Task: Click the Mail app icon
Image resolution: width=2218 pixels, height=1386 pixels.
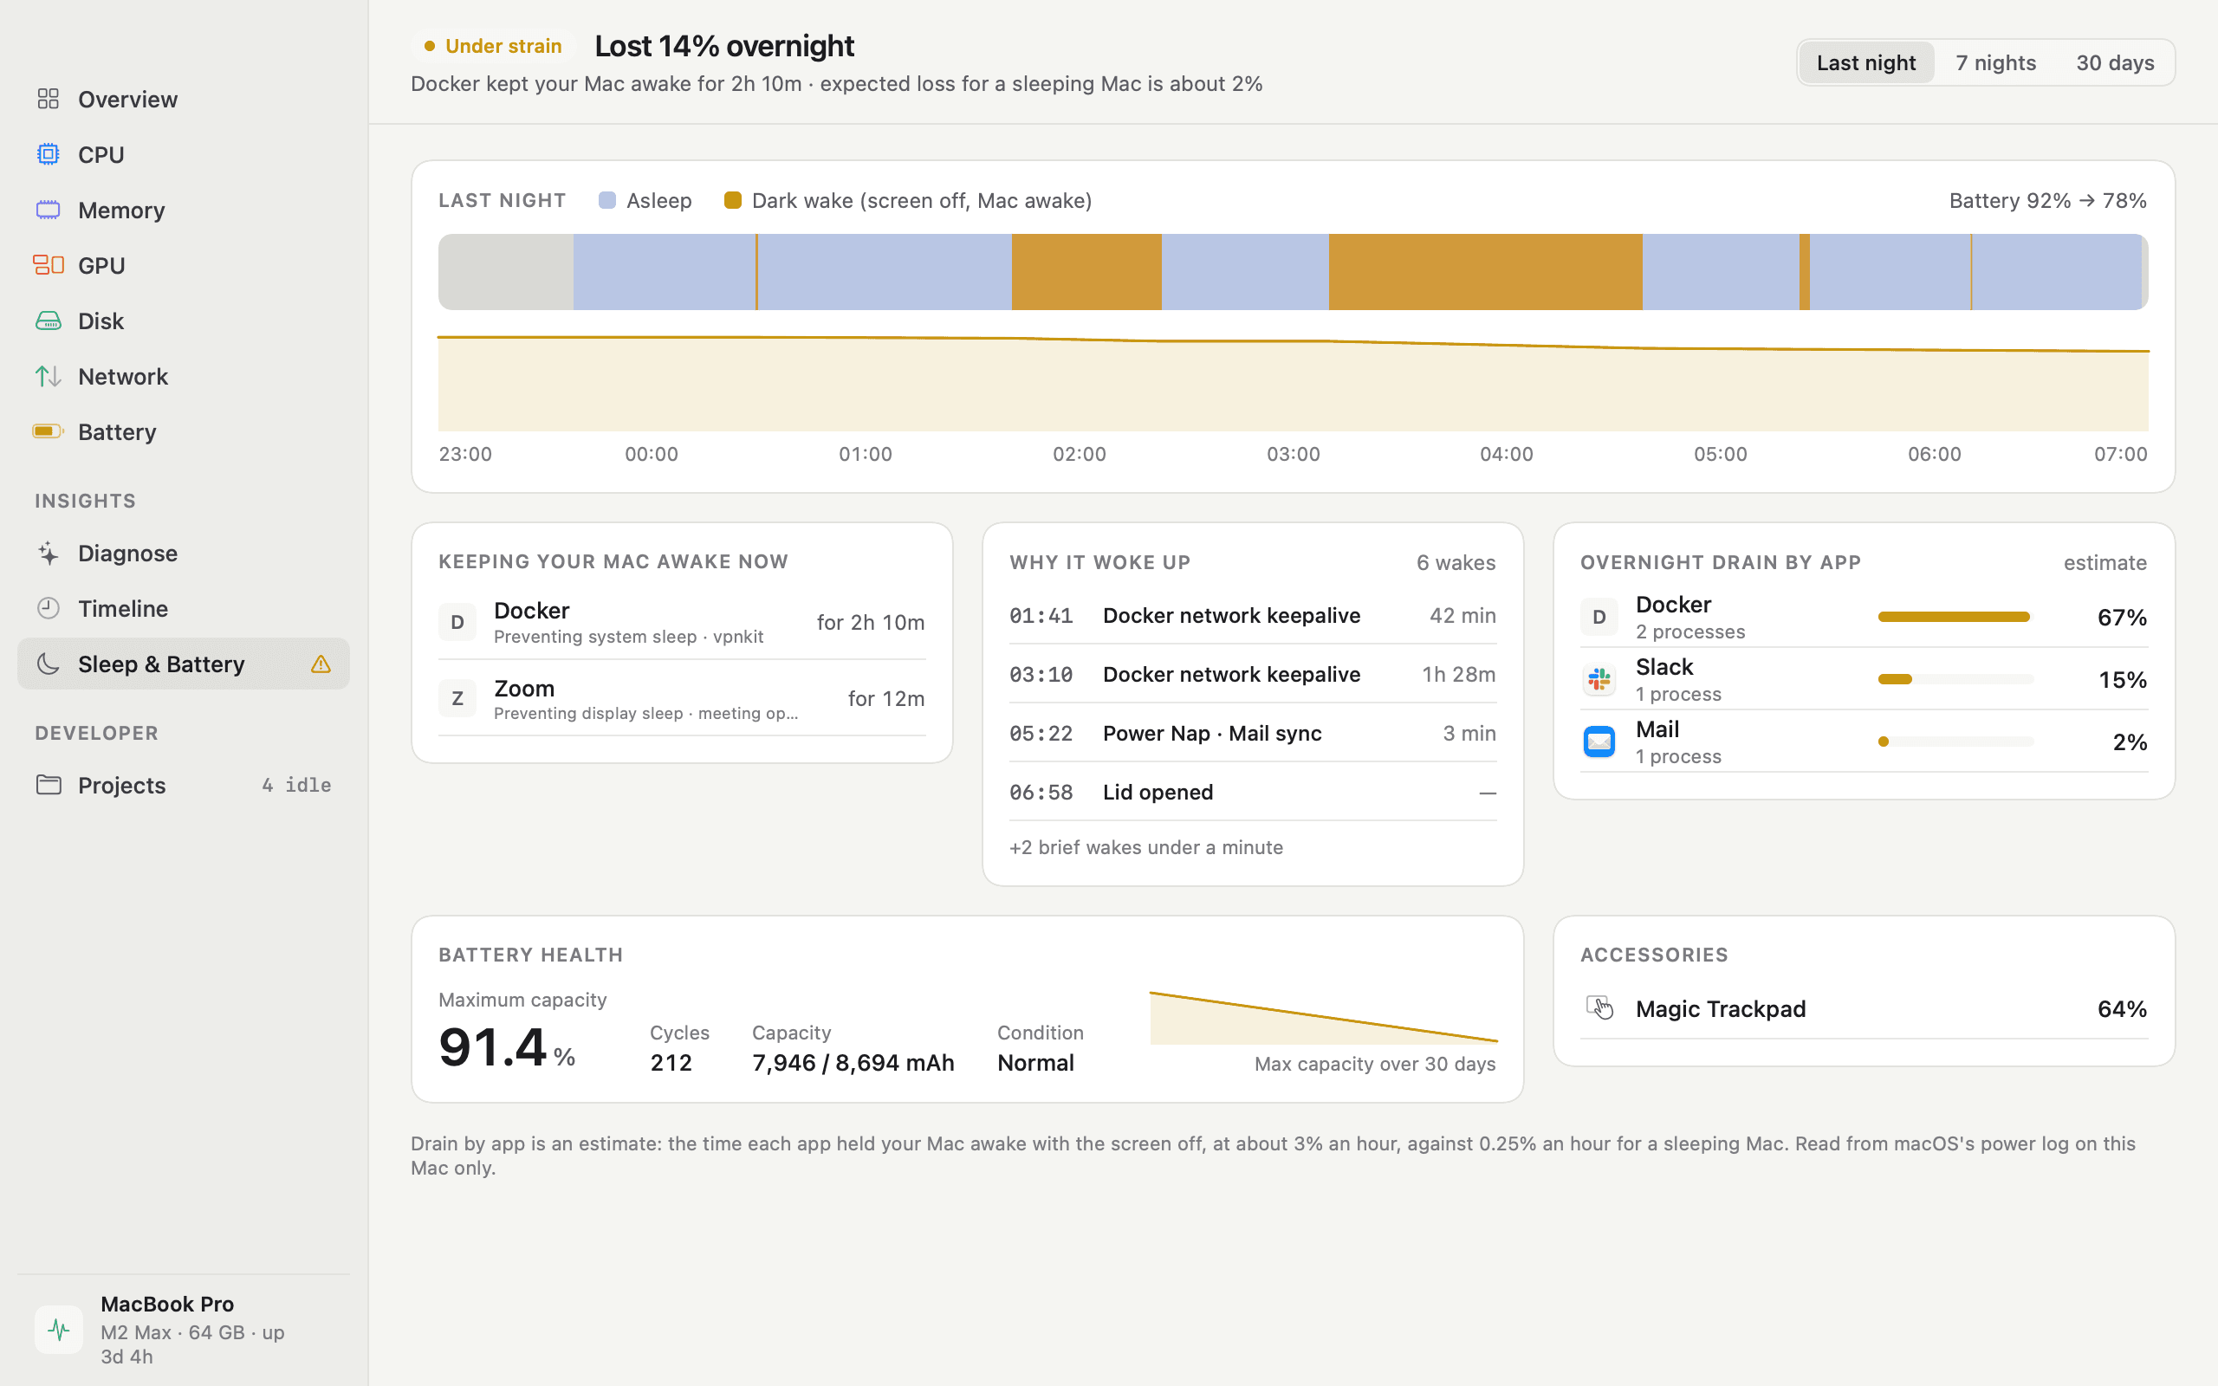Action: click(x=1599, y=742)
